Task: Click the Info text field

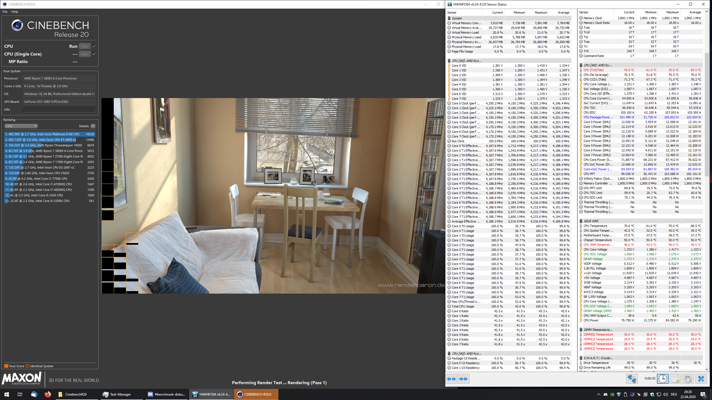Action: tap(59, 109)
